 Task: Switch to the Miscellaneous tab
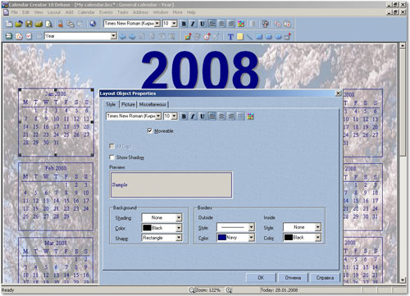pos(153,104)
